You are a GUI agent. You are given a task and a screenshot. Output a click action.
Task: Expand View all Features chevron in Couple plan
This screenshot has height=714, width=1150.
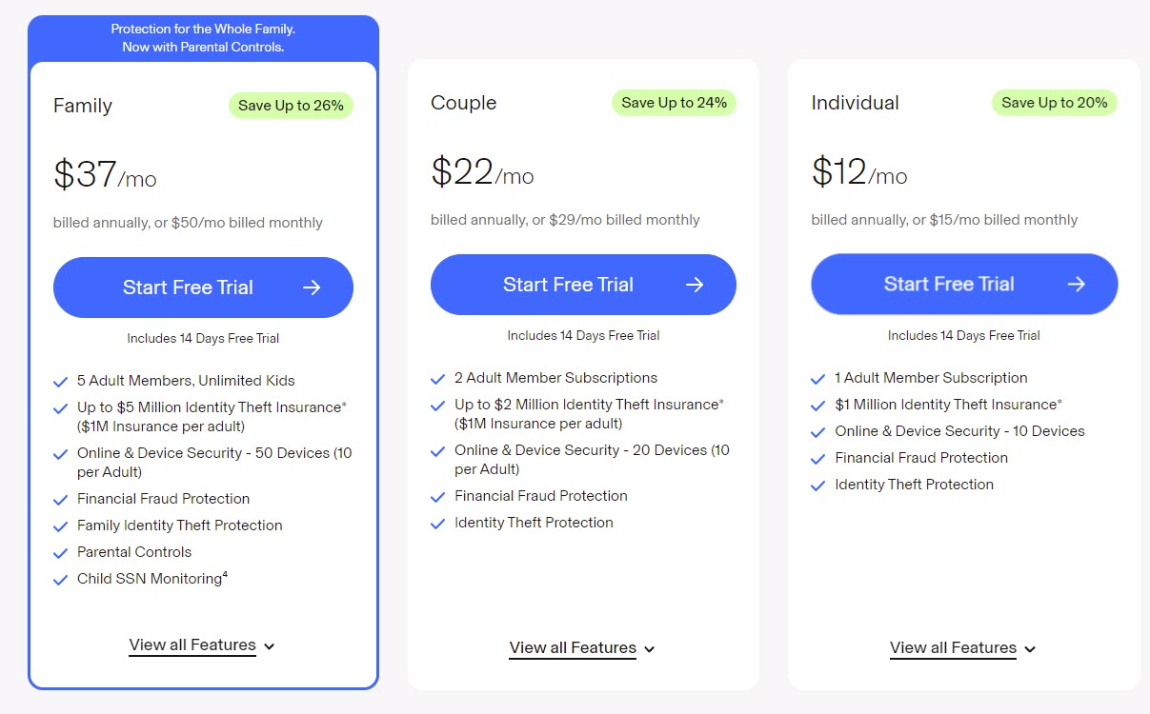(x=649, y=649)
